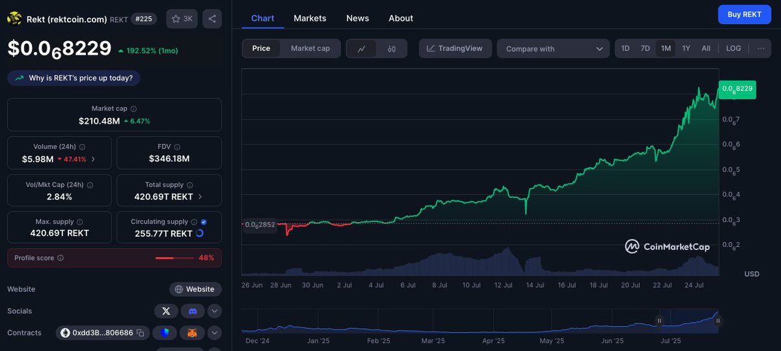The image size is (781, 351).
Task: Switch chart to Market cap view
Action: point(310,48)
